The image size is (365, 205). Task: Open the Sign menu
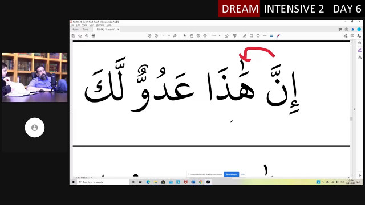click(91, 25)
